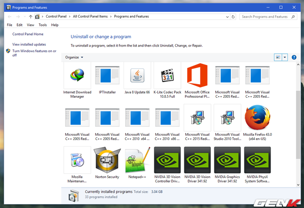The width and height of the screenshot is (304, 208).
Task: Open View installed updates link
Action: tap(29, 44)
